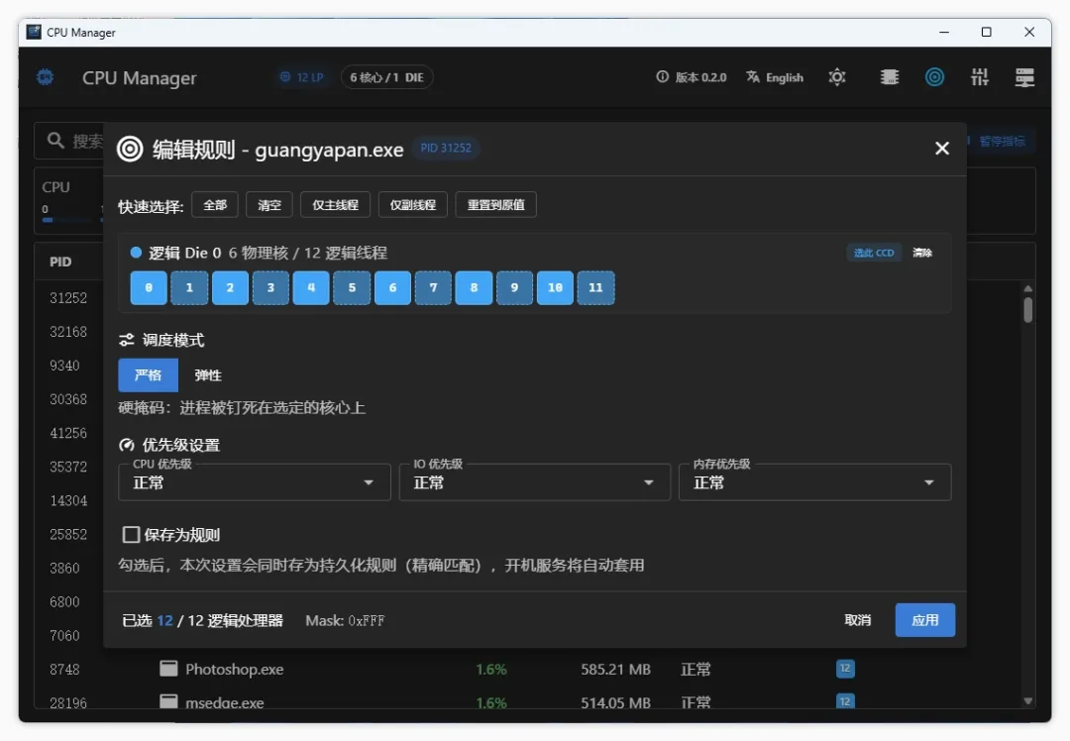Toggle the sun theme icon
The image size is (1070, 741).
click(x=837, y=77)
